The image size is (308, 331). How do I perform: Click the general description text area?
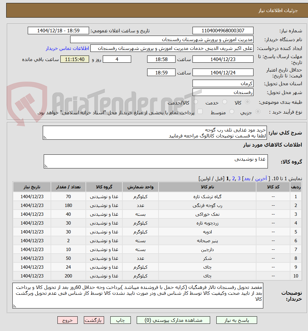[x=155, y=133]
